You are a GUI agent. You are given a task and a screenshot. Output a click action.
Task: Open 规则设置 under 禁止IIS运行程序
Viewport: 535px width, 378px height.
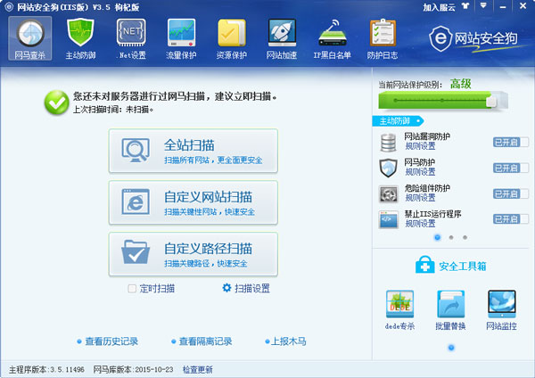coord(420,224)
